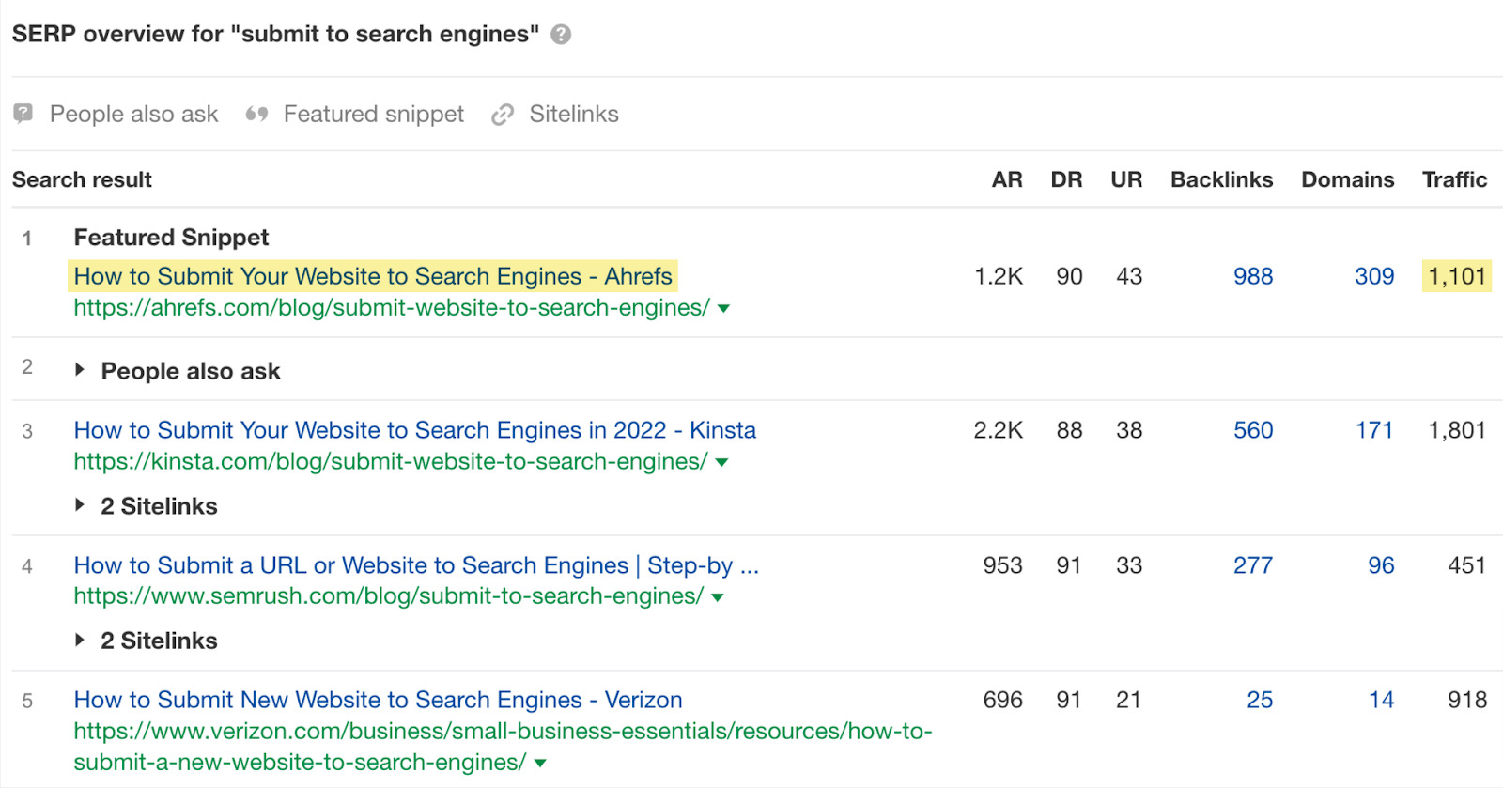Open the kinsta.com blog URL
Image resolution: width=1503 pixels, height=788 pixels.
pyautogui.click(x=391, y=461)
